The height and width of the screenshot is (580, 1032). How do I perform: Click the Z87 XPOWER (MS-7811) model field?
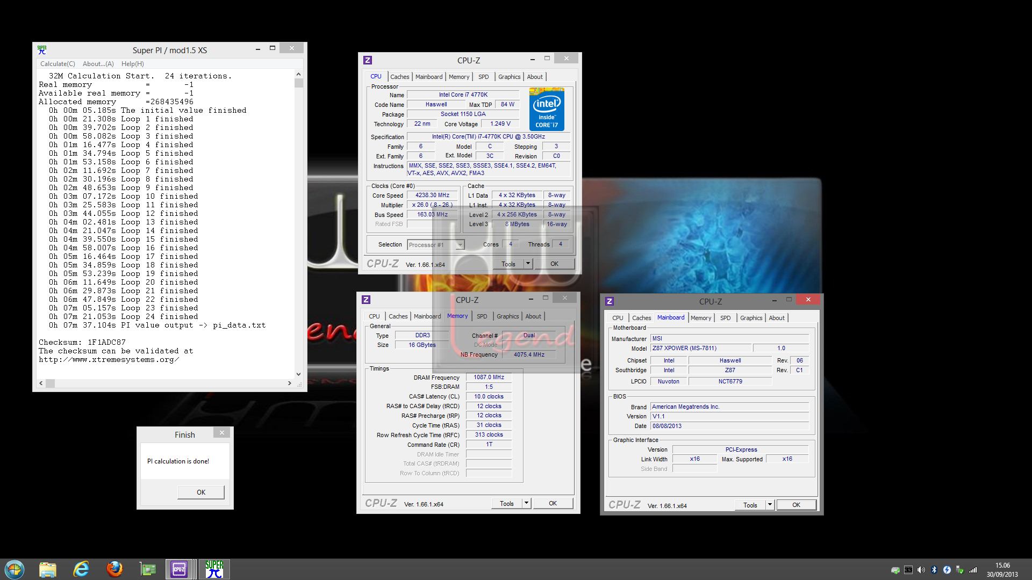click(x=700, y=348)
